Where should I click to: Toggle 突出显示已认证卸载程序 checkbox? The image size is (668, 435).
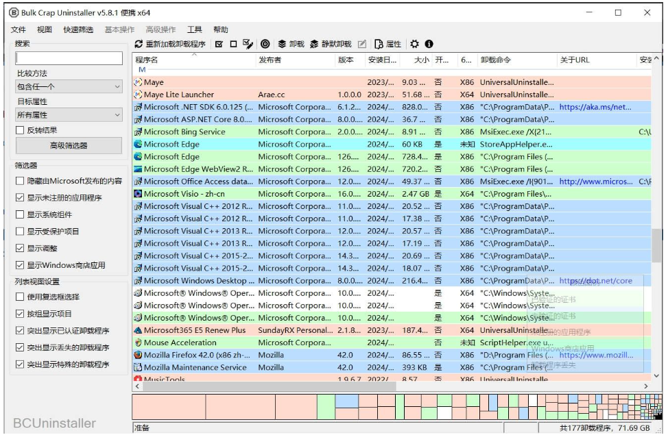tap(20, 330)
